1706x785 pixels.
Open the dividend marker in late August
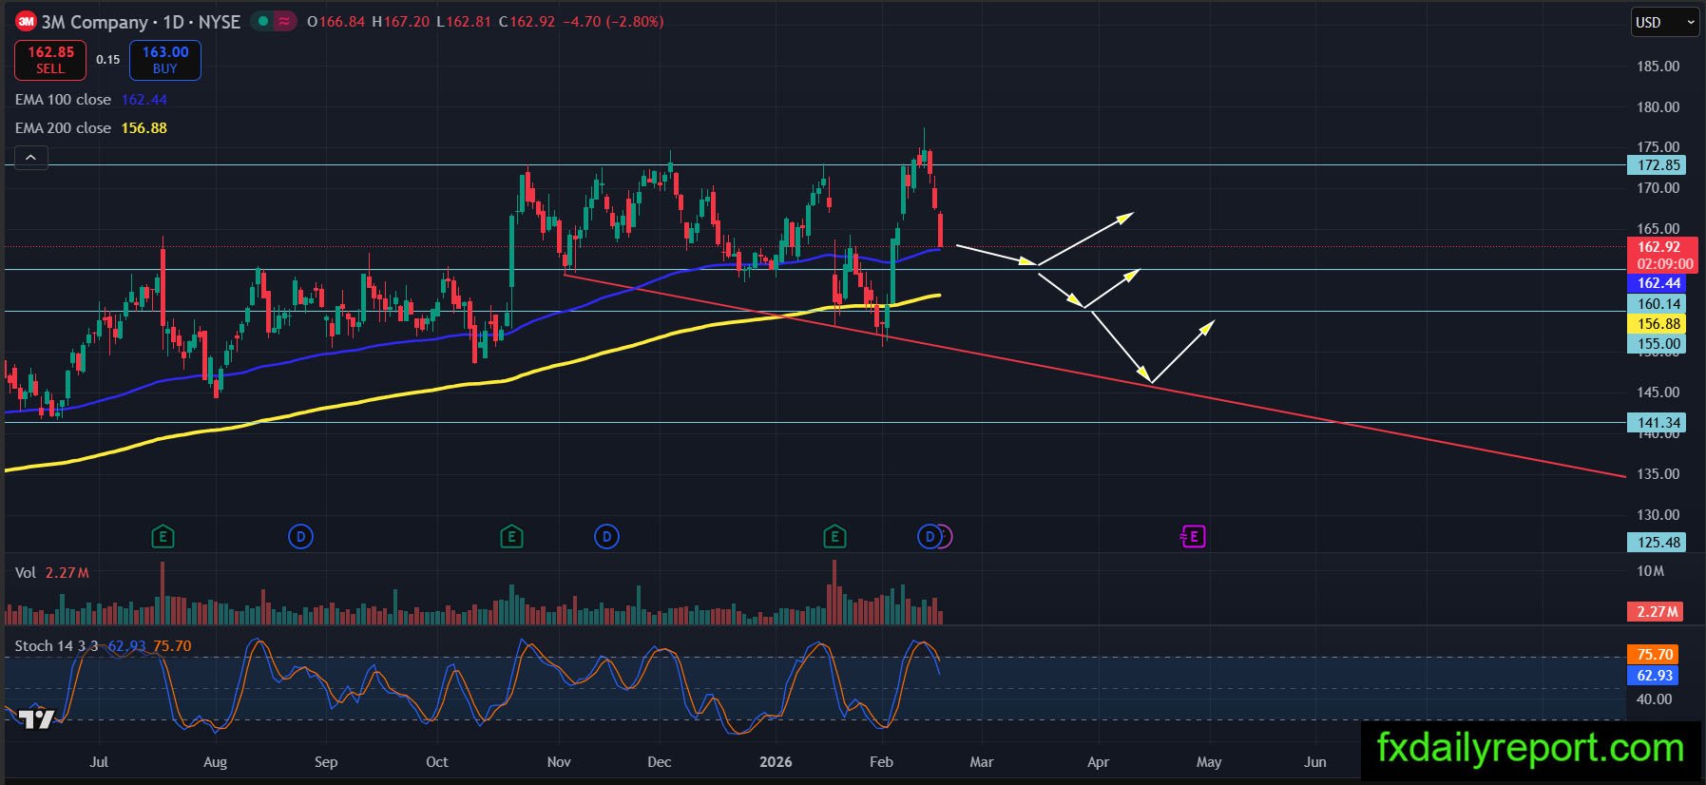(x=300, y=537)
